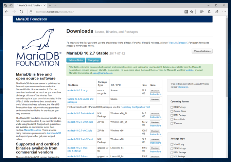This screenshot has height=162, width=231.
Task: Download mariadb-10.2.7.tar.gz
Action: 78,90
